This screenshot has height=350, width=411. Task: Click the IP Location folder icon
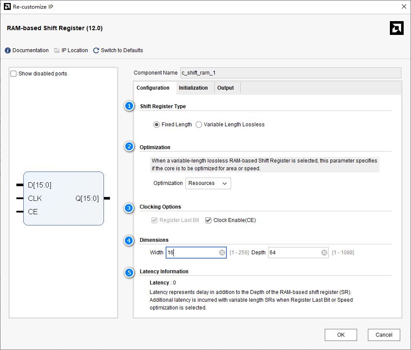(x=57, y=50)
